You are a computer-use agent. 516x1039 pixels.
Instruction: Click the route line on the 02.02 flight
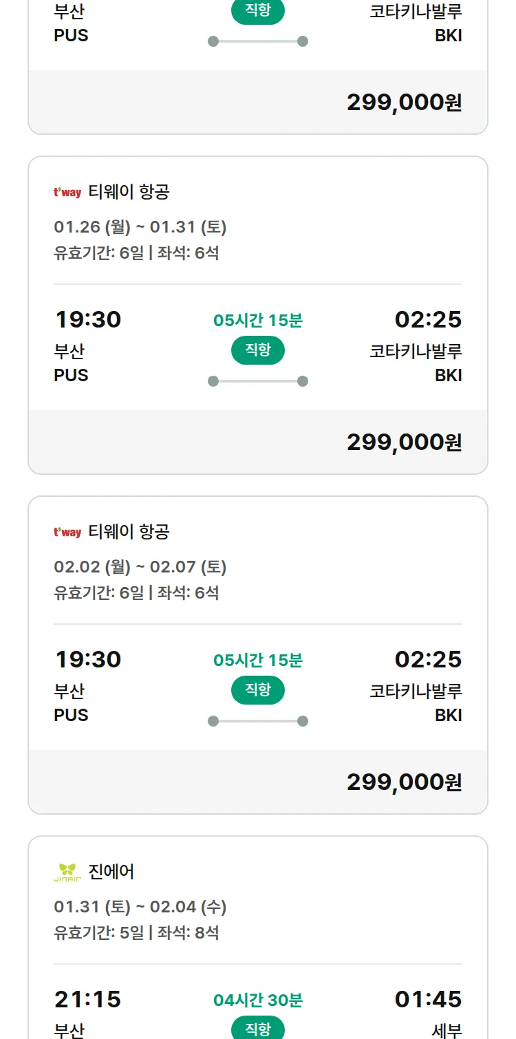pyautogui.click(x=258, y=721)
